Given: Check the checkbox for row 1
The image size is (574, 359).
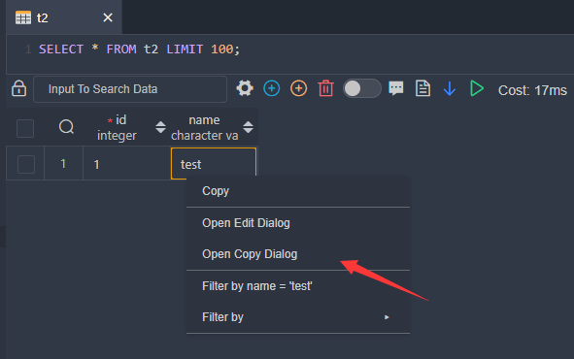Looking at the screenshot, I should click(26, 164).
